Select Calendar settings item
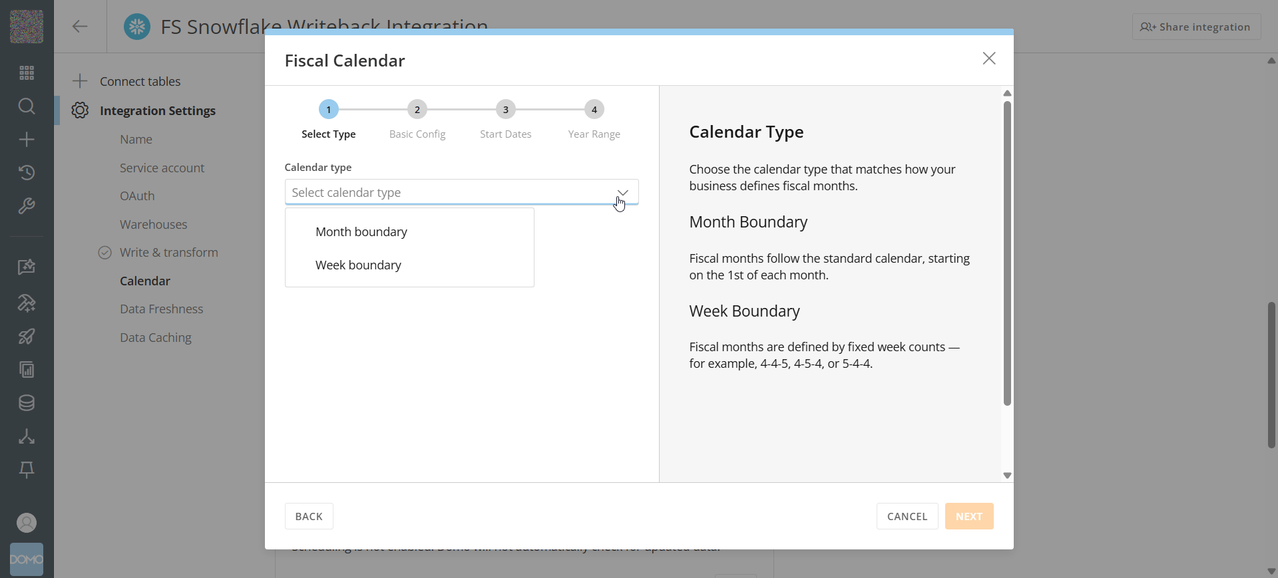 coord(145,281)
